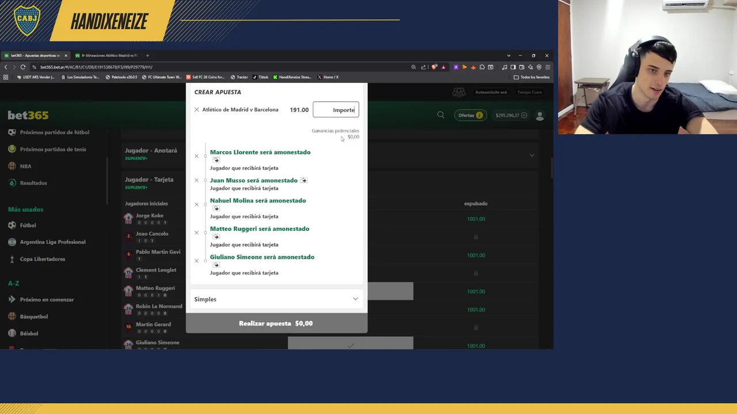
Task: Click the NBA sidebar icon
Action: [12, 166]
